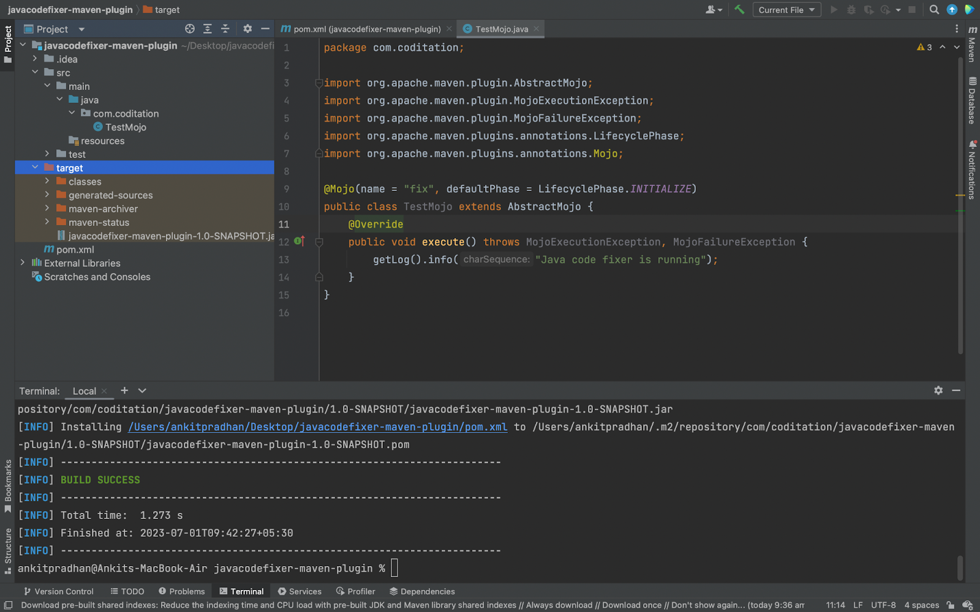
Task: Open the editor tabs more-options menu
Action: click(x=957, y=29)
